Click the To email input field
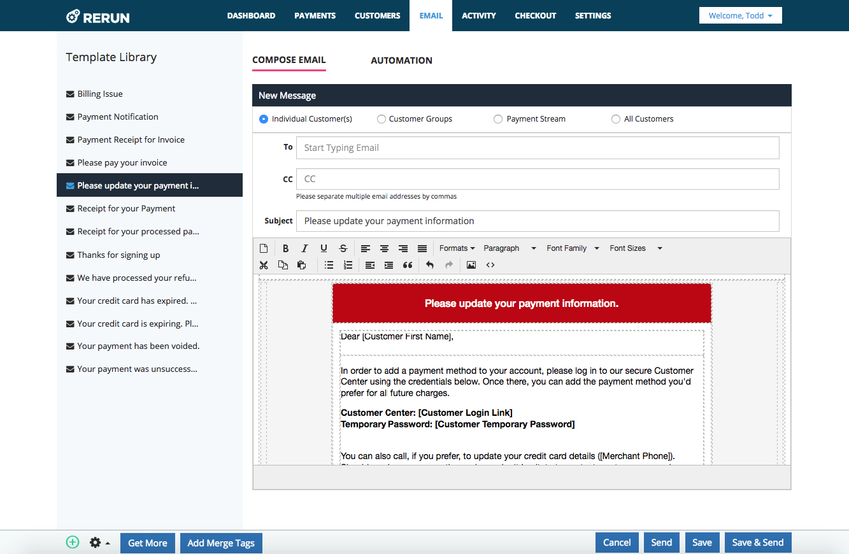The image size is (849, 554). click(x=537, y=148)
